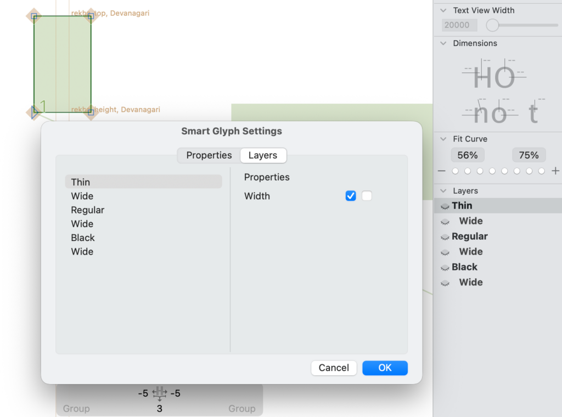This screenshot has width=562, height=417.
Task: Click the HO dimensions diagram
Action: coord(494,74)
